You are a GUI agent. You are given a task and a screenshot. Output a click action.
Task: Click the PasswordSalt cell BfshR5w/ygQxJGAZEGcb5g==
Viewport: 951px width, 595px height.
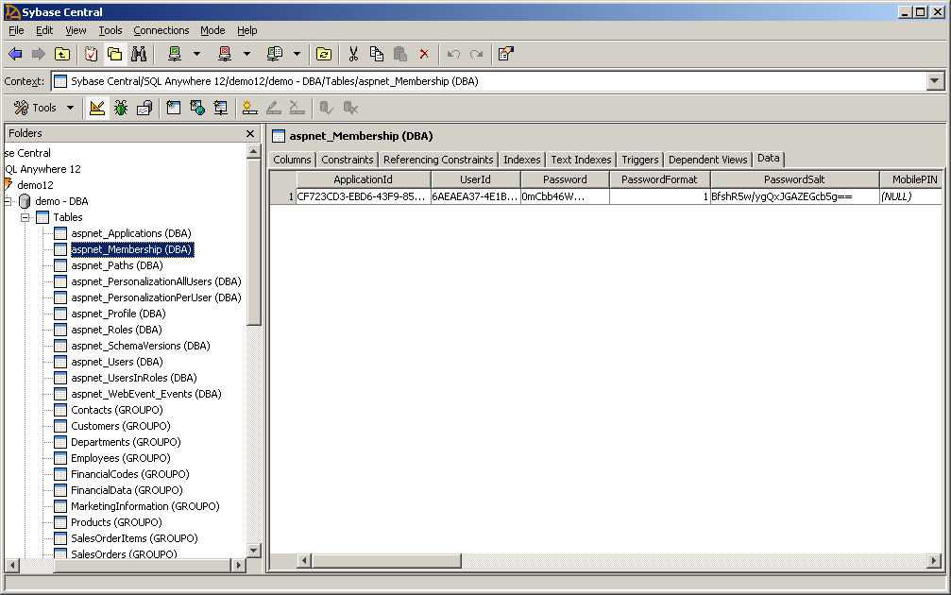pyautogui.click(x=794, y=196)
